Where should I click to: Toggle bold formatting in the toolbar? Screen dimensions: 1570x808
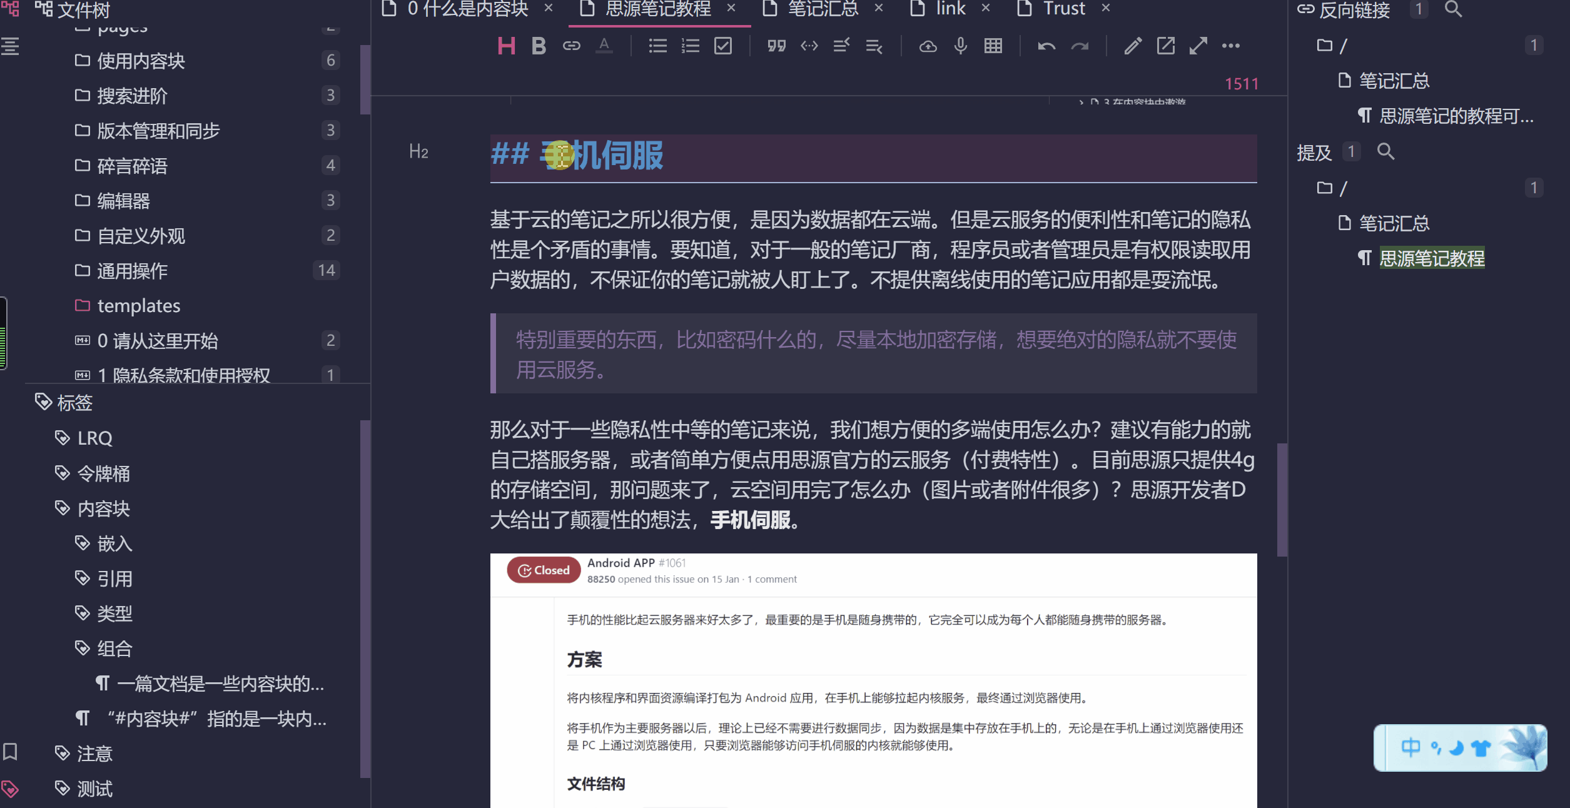(539, 46)
